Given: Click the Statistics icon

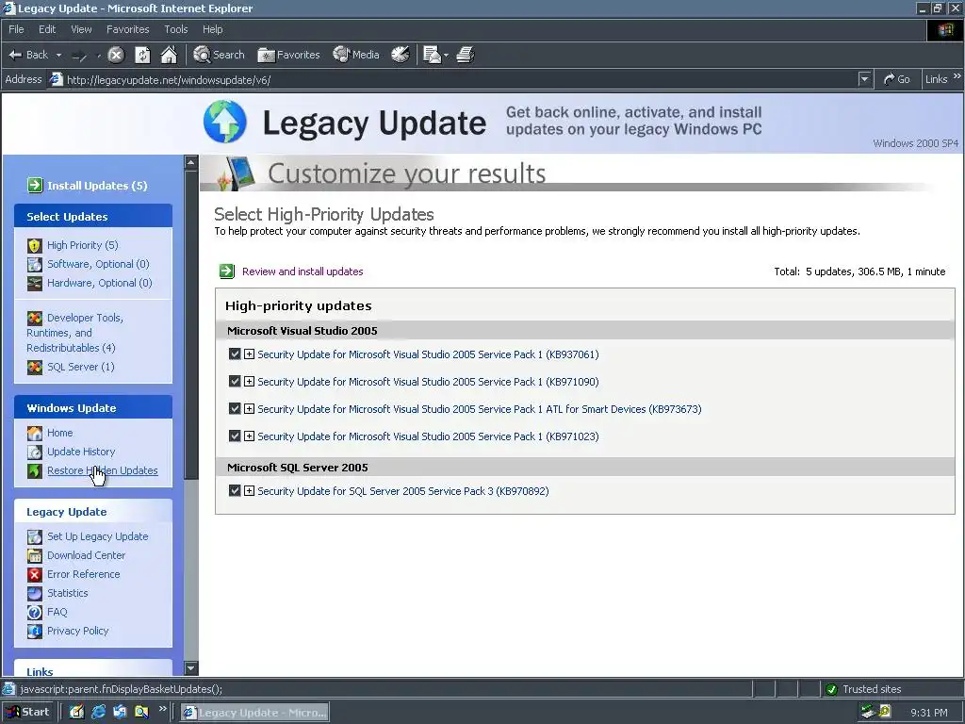Looking at the screenshot, I should click(35, 594).
